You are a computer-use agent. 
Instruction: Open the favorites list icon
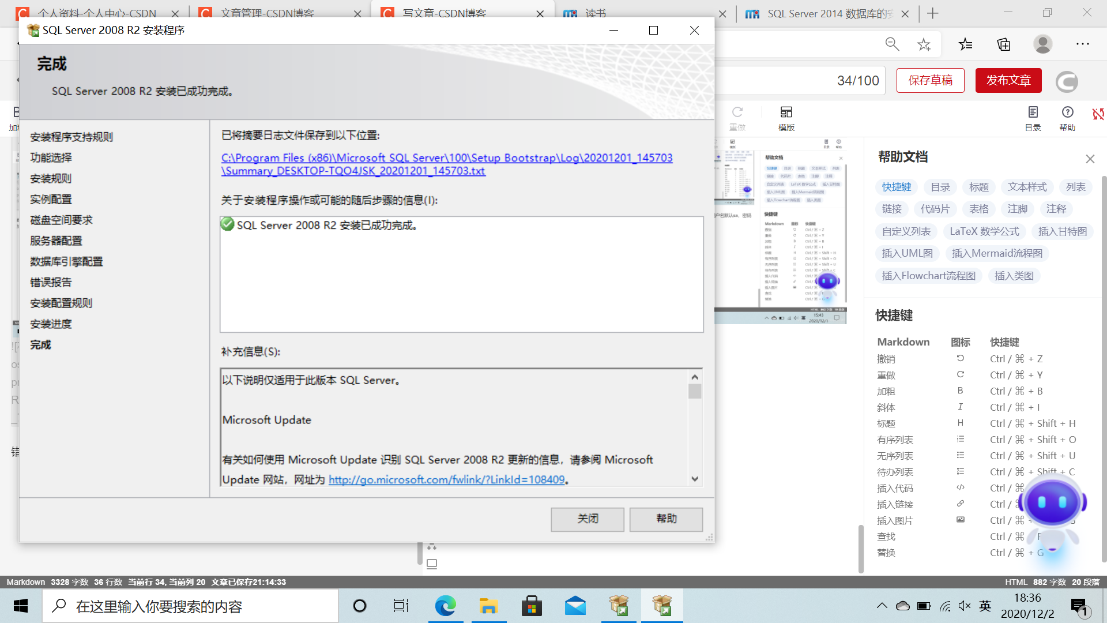(x=966, y=44)
